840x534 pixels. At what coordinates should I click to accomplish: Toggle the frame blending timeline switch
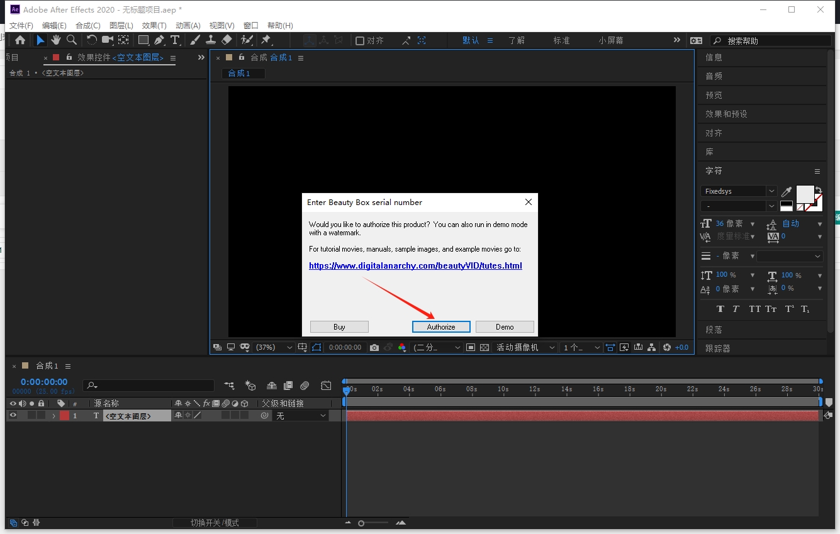point(288,386)
